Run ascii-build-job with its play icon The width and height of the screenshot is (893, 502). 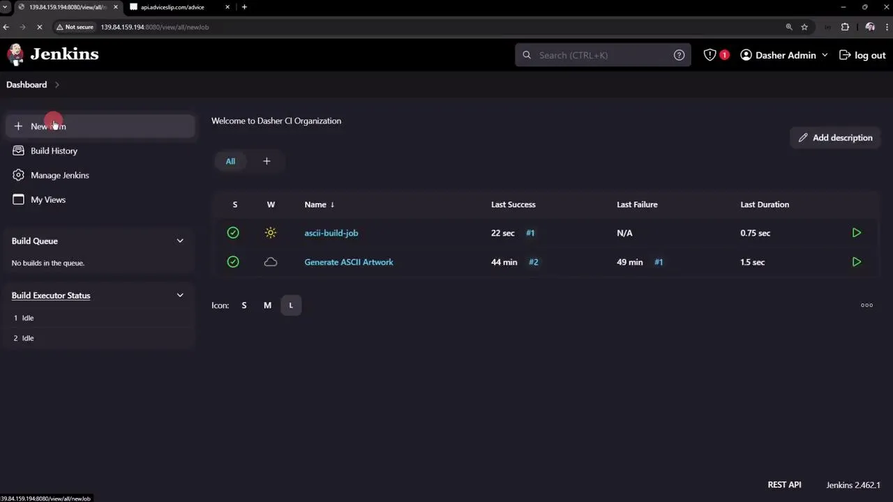(x=856, y=233)
